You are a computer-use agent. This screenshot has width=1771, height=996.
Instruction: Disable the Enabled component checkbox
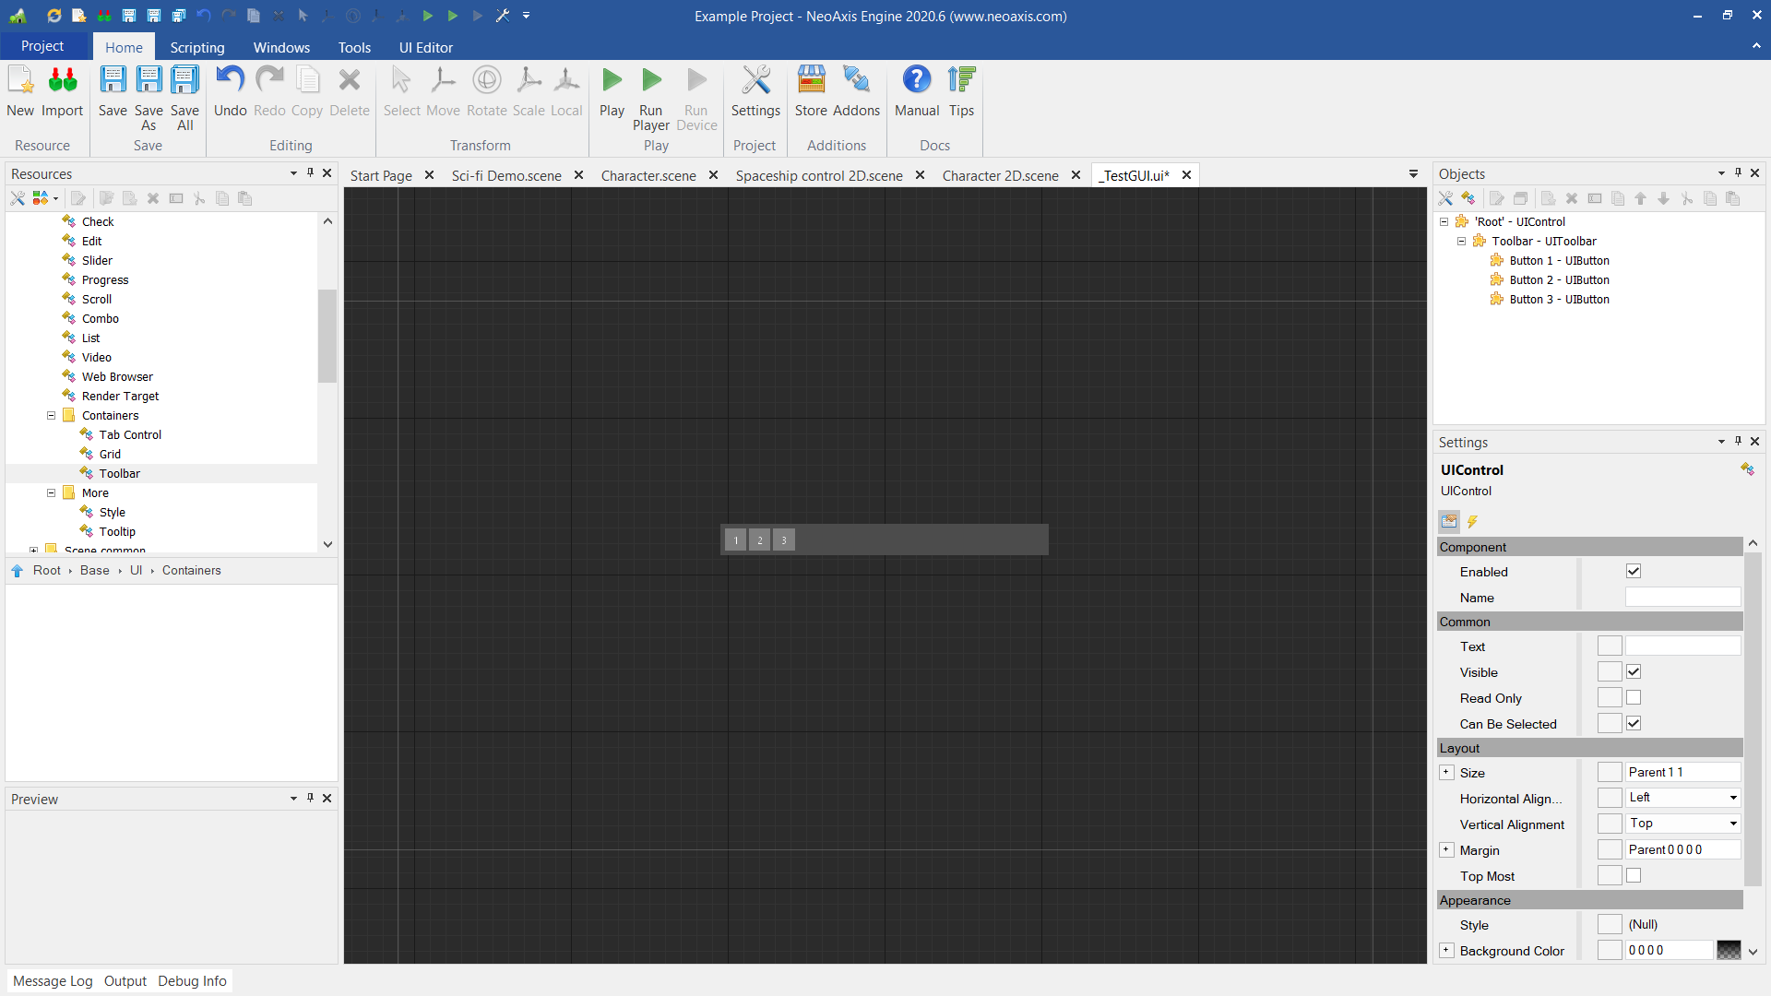coord(1634,571)
